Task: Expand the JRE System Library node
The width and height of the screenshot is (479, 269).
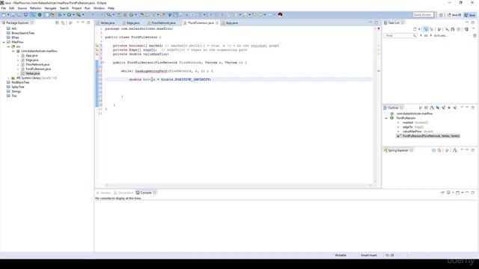Action: [x=8, y=78]
